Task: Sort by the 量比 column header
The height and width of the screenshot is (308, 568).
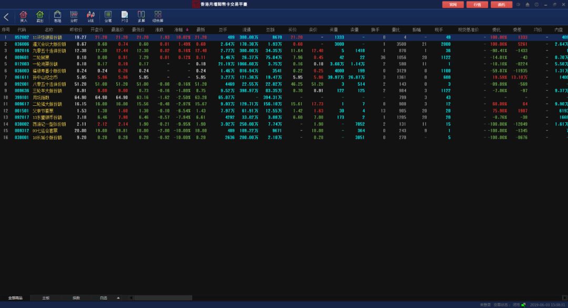Action: click(396, 30)
